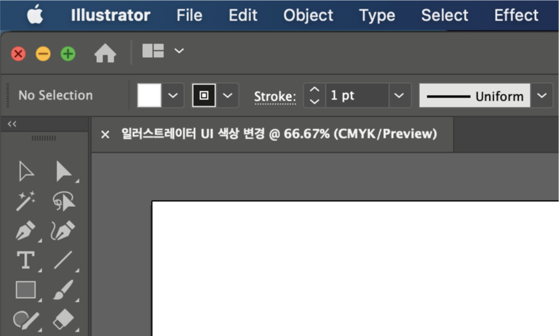
Task: Select the Lasso tool
Action: click(x=64, y=201)
